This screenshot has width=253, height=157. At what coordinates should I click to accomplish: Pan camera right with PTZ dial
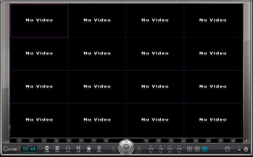pos(131,147)
